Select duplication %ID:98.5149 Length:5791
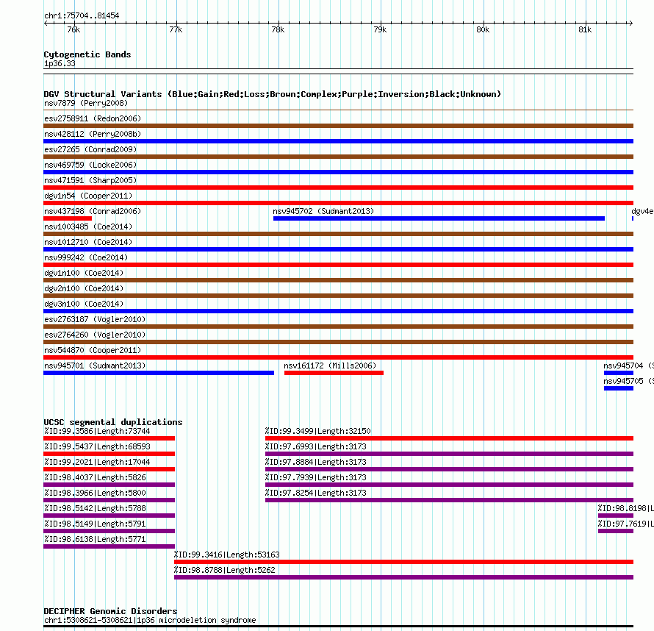Viewport: 654px width, 631px height. click(x=109, y=531)
